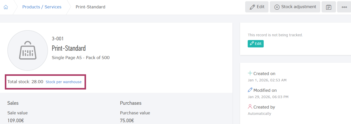
Task: Go to home via house icon
Action: [x=6, y=7]
